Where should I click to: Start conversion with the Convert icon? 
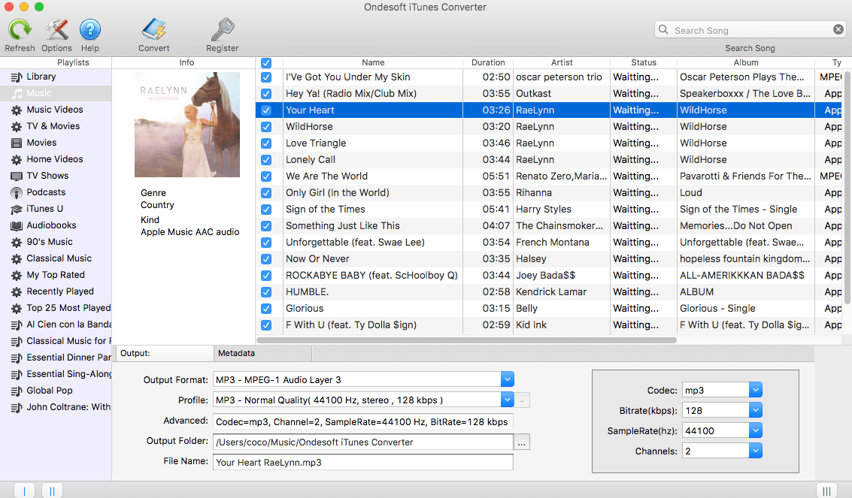153,31
